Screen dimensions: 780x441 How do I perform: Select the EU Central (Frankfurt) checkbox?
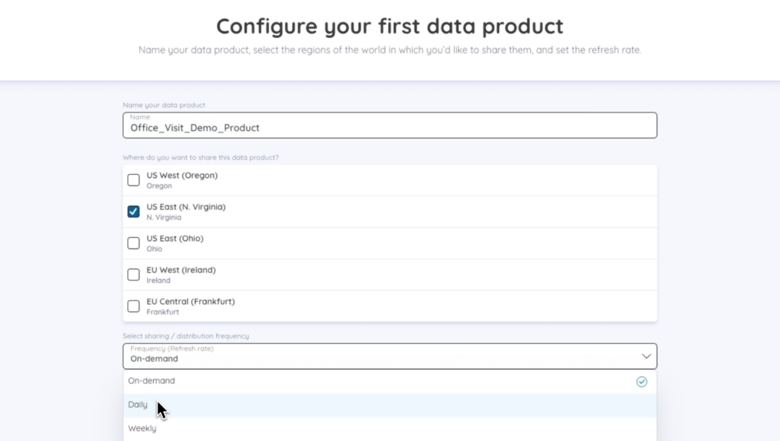(x=133, y=306)
